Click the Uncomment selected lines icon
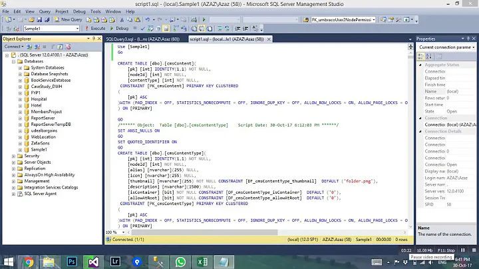Screen dimensions: 479x269 (228, 29)
